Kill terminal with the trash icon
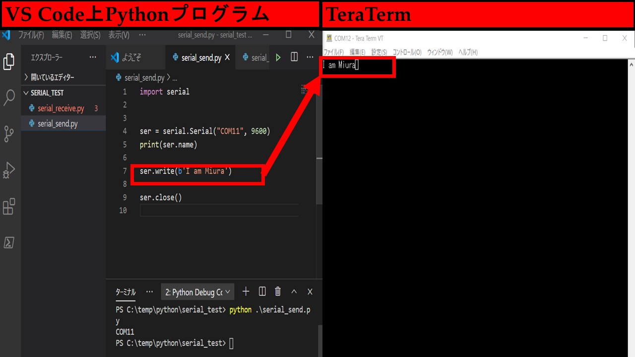Screen dimensions: 635x357 pyautogui.click(x=278, y=292)
